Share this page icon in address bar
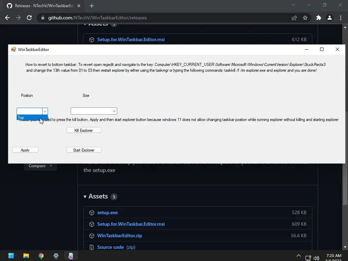Image resolution: width=348 pixels, height=261 pixels. [294, 18]
